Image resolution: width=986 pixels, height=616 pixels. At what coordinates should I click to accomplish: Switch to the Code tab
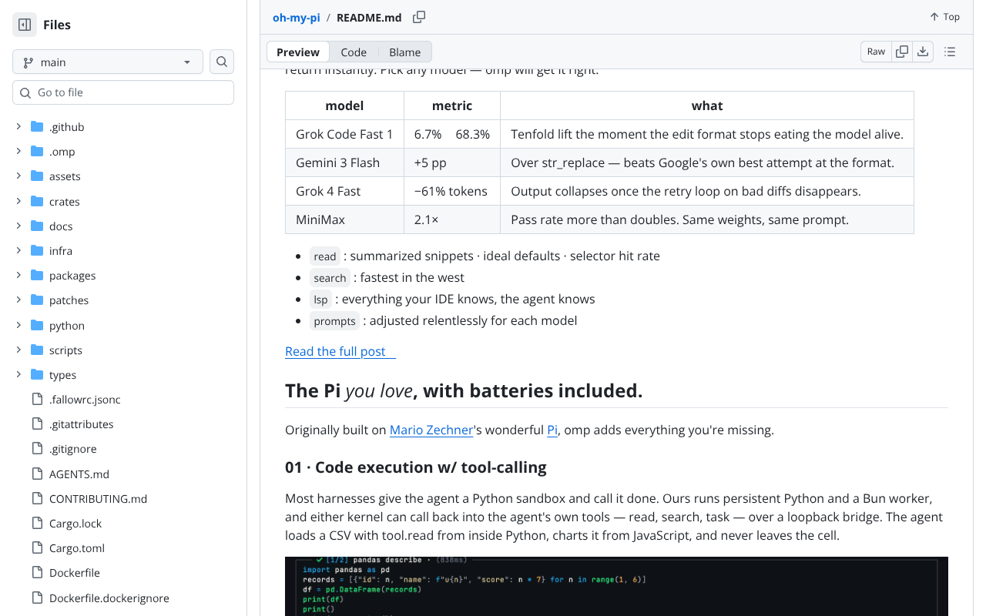click(354, 52)
